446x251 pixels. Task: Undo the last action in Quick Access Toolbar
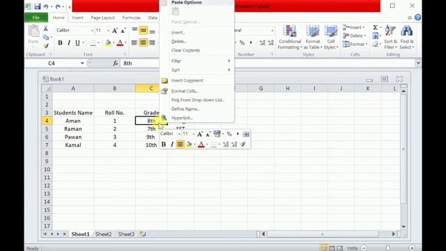(46, 6)
